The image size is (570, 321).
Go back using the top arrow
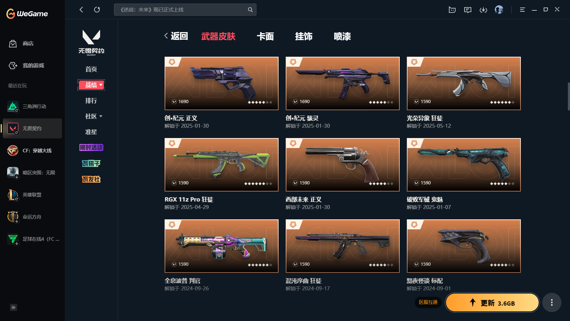tap(81, 10)
